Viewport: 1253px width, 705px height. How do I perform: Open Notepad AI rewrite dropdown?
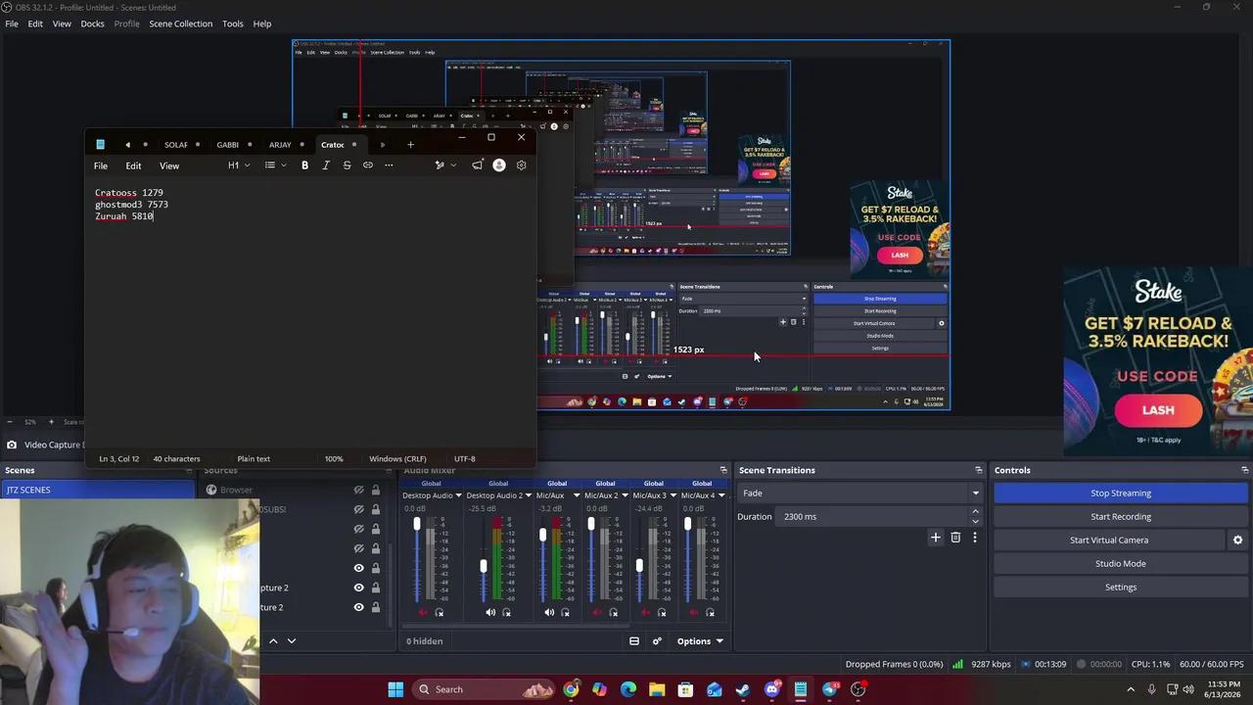tap(445, 165)
